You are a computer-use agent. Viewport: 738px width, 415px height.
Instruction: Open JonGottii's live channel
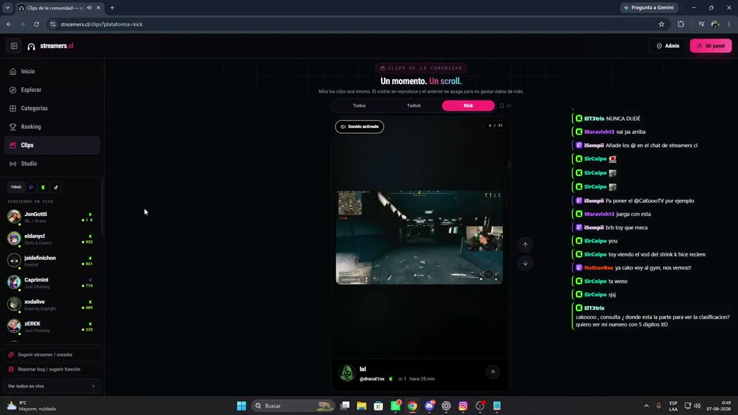point(51,217)
